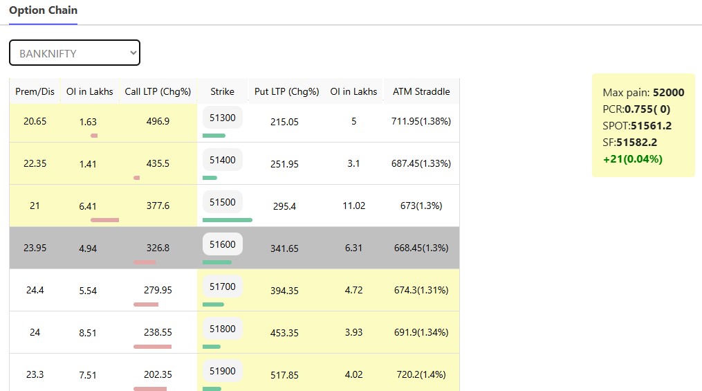Click the red call OI bar in 51700 row
This screenshot has height=391, width=702.
pyautogui.click(x=146, y=304)
